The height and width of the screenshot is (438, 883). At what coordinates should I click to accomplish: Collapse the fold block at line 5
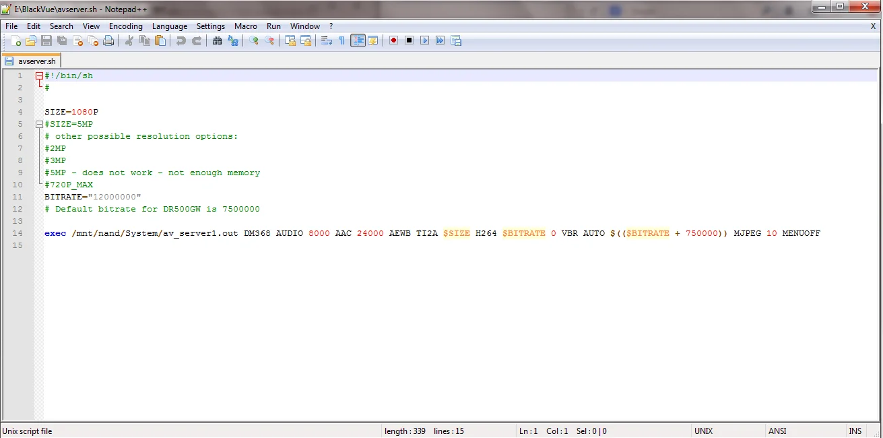[x=39, y=125]
